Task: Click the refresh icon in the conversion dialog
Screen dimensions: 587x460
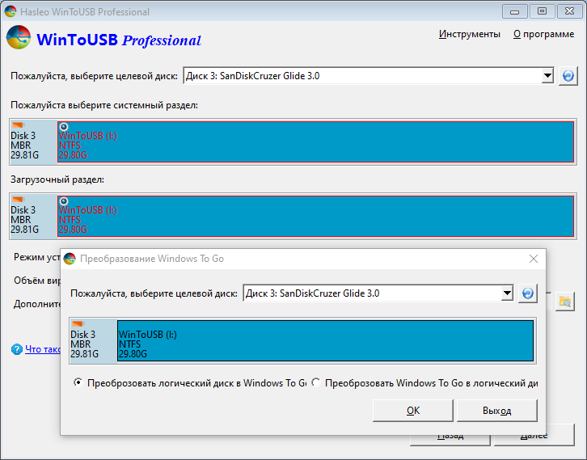Action: (x=528, y=293)
